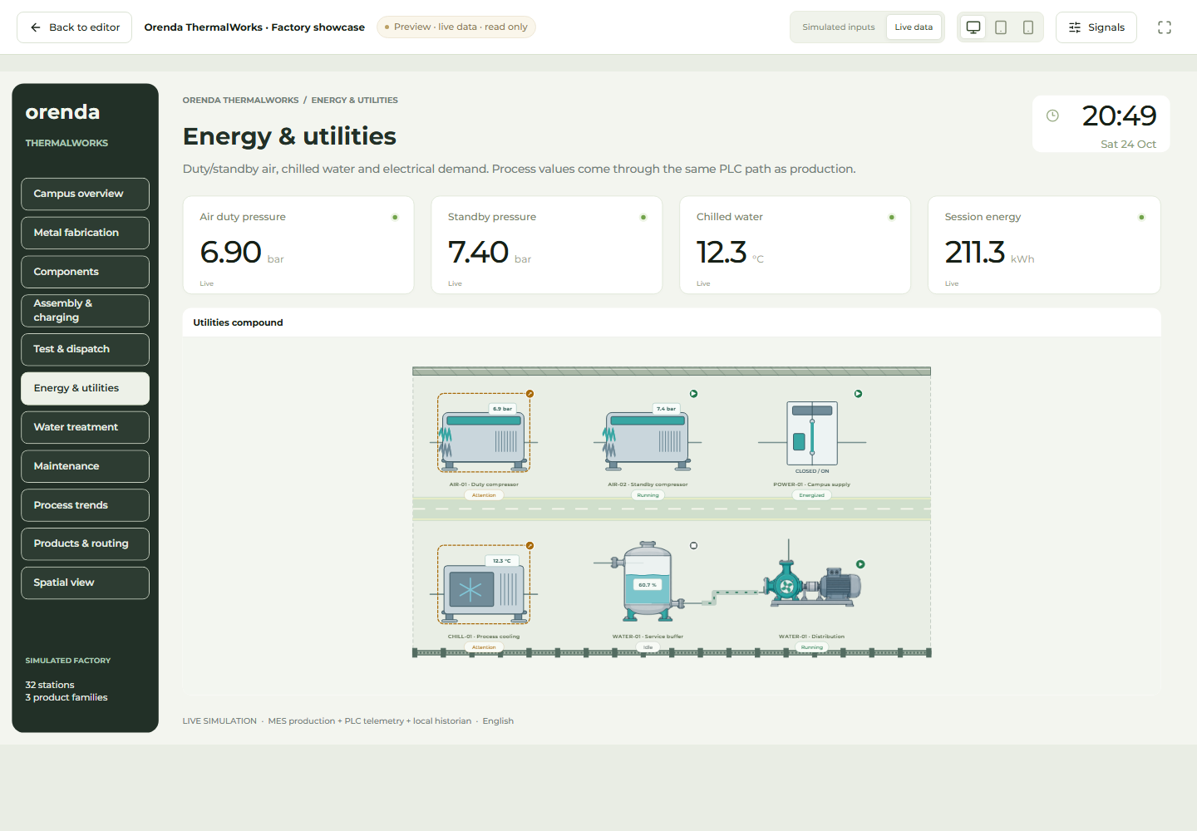This screenshot has height=831, width=1197.
Task: Go to Water treatment page
Action: pos(85,427)
